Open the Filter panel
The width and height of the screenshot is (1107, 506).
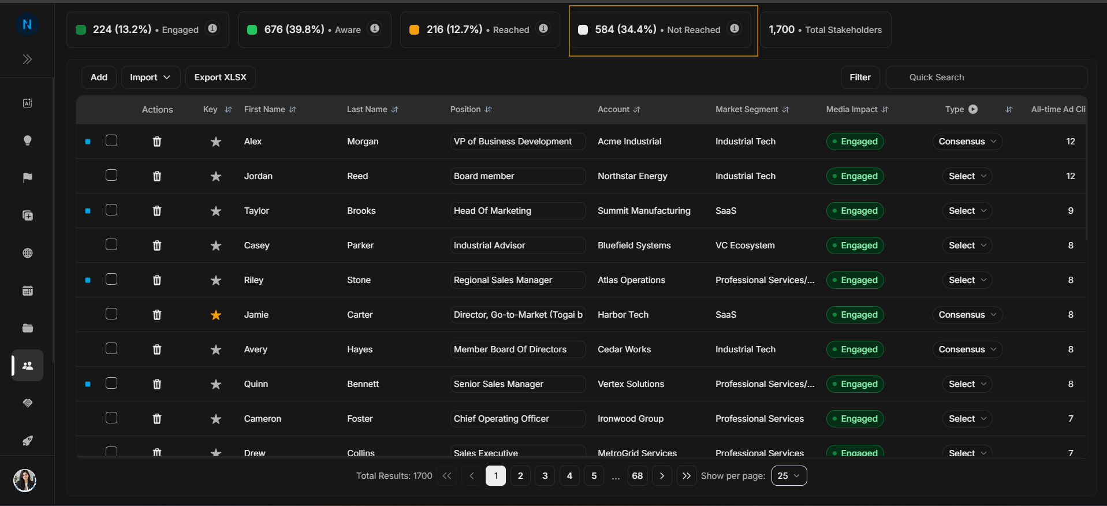pyautogui.click(x=860, y=77)
